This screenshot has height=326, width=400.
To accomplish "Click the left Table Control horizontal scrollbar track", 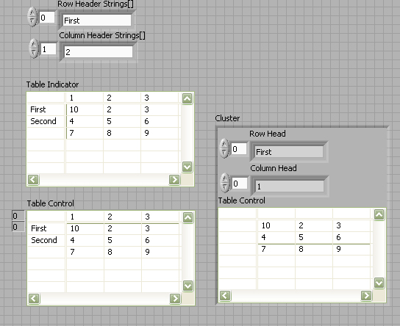I will [x=104, y=299].
